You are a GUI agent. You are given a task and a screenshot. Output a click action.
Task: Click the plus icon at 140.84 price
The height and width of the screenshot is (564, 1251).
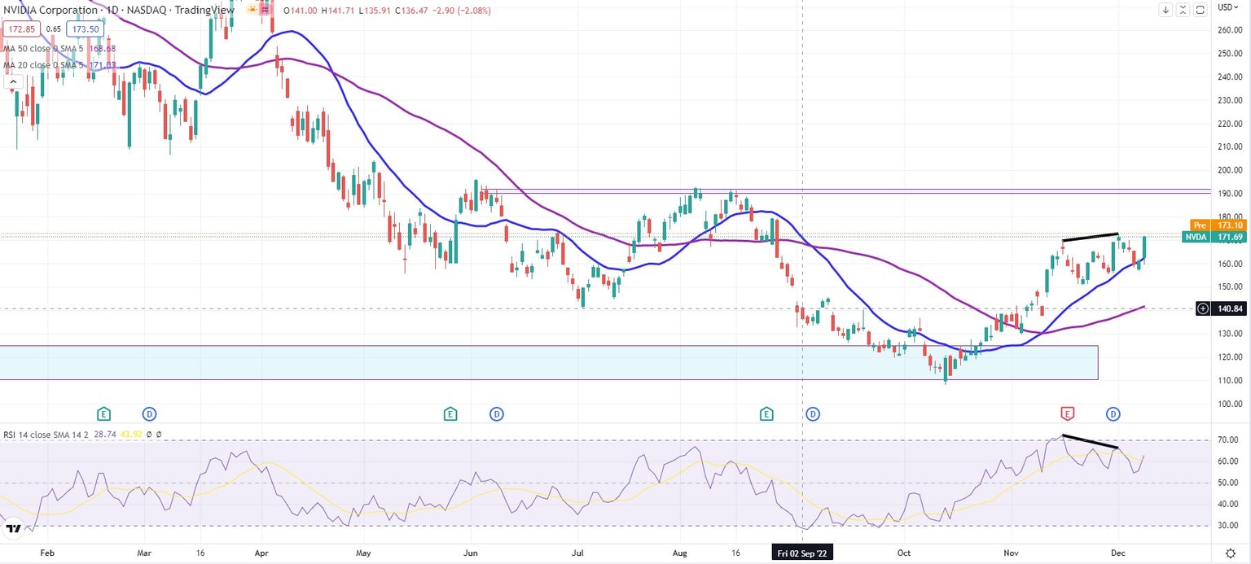tap(1202, 308)
